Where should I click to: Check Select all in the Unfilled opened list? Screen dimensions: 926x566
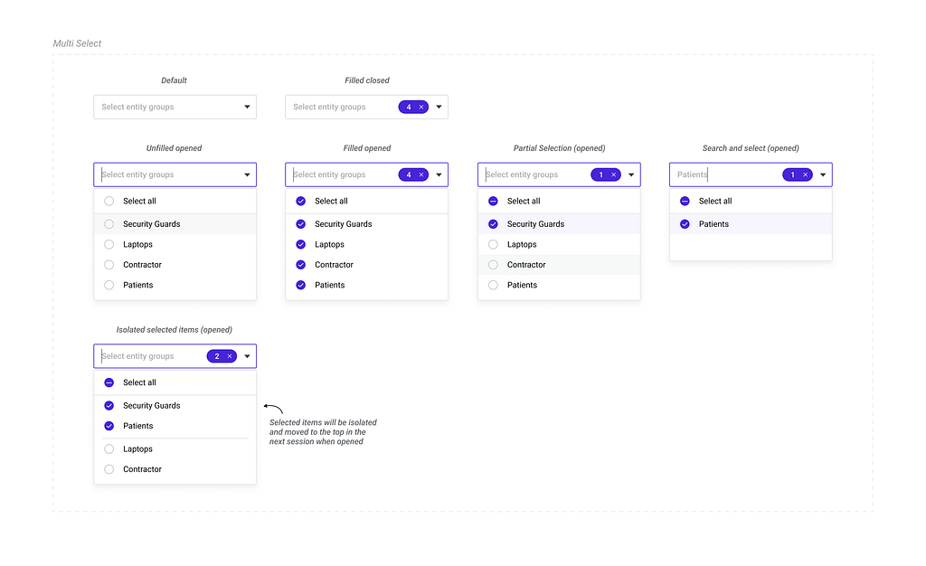[109, 201]
